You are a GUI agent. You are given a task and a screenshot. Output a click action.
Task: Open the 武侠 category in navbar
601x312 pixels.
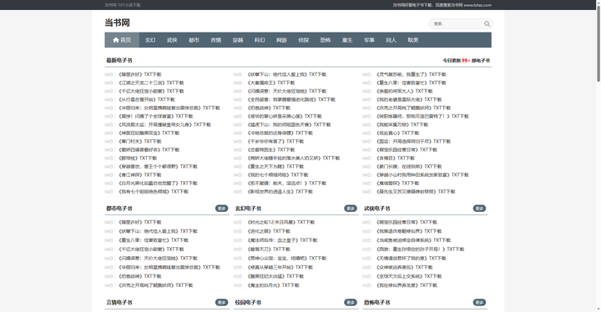[172, 40]
